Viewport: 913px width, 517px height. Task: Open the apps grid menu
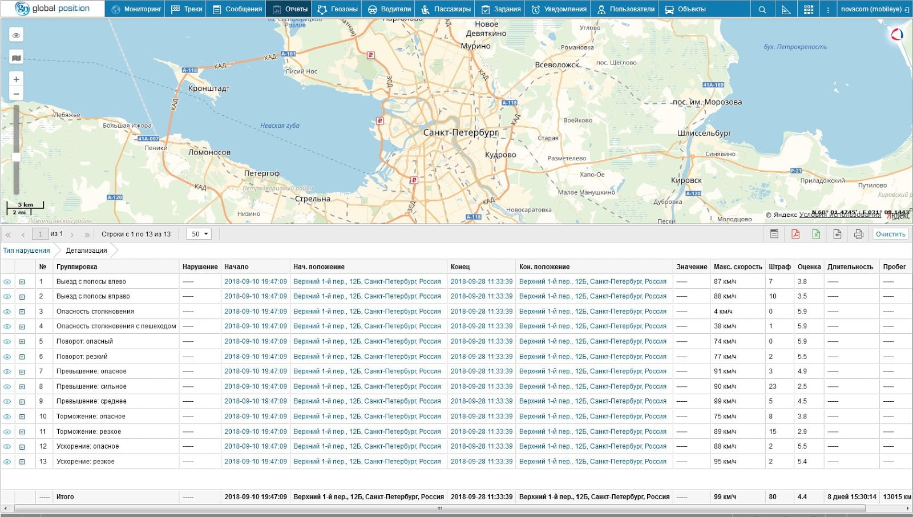click(x=809, y=10)
